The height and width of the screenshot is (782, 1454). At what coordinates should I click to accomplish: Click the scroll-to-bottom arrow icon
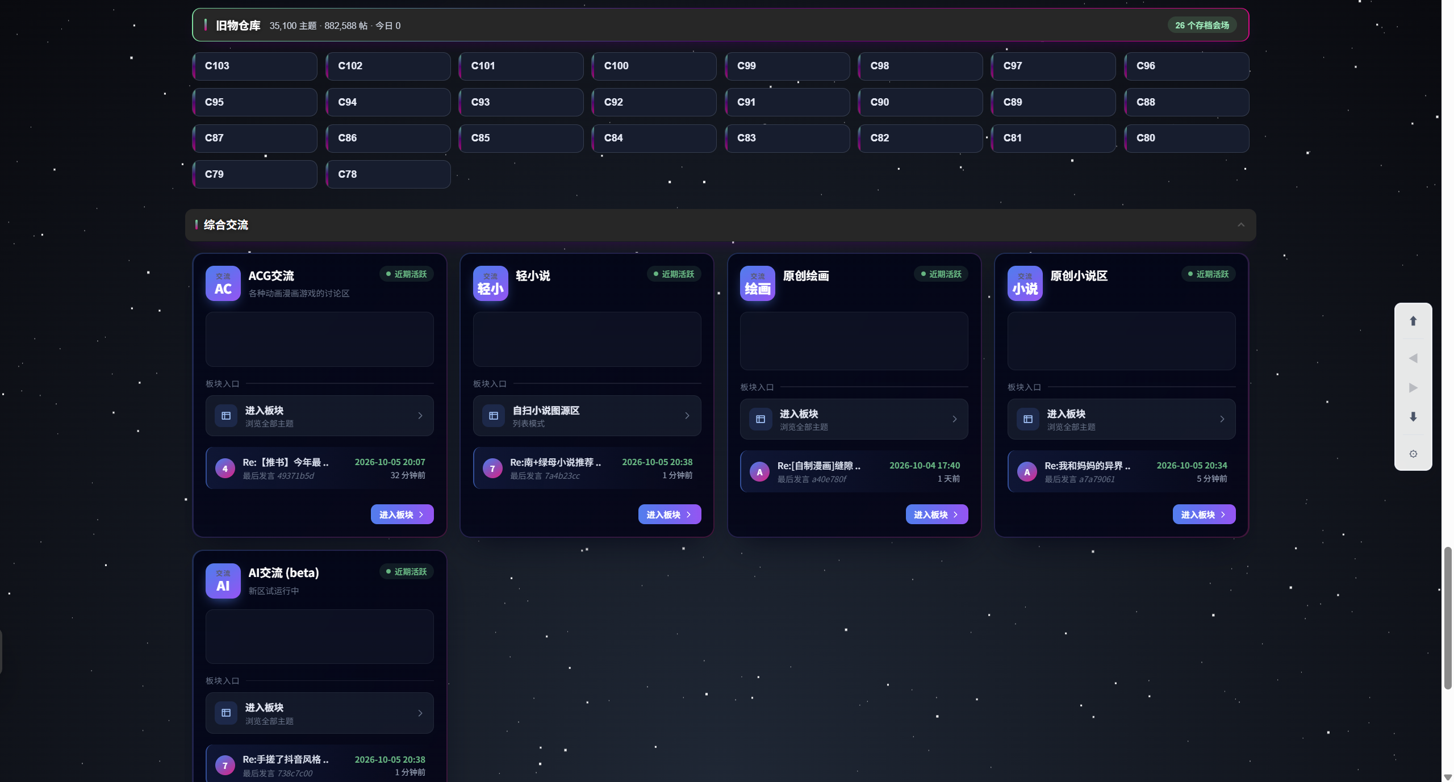click(1413, 417)
